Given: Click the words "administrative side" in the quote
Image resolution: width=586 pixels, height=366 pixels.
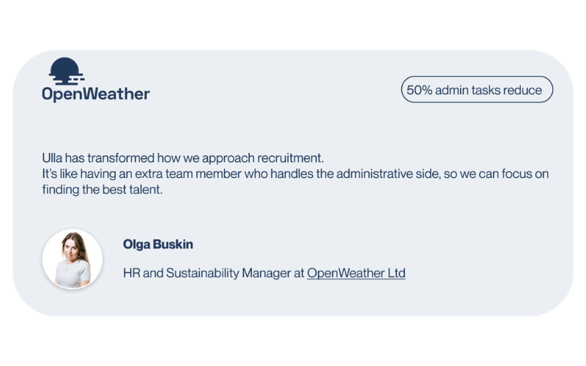Looking at the screenshot, I should 388,174.
